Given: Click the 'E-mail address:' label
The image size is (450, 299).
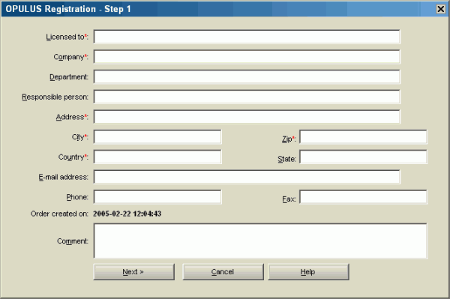Looking at the screenshot, I should [x=64, y=177].
